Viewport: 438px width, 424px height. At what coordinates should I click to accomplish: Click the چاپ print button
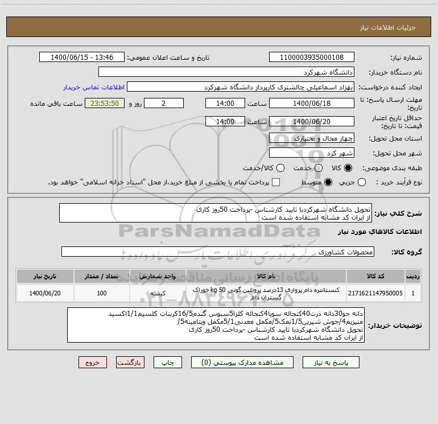(x=168, y=363)
